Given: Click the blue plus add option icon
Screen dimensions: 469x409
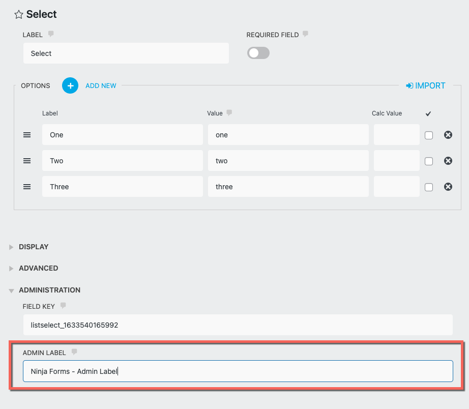Looking at the screenshot, I should [70, 85].
